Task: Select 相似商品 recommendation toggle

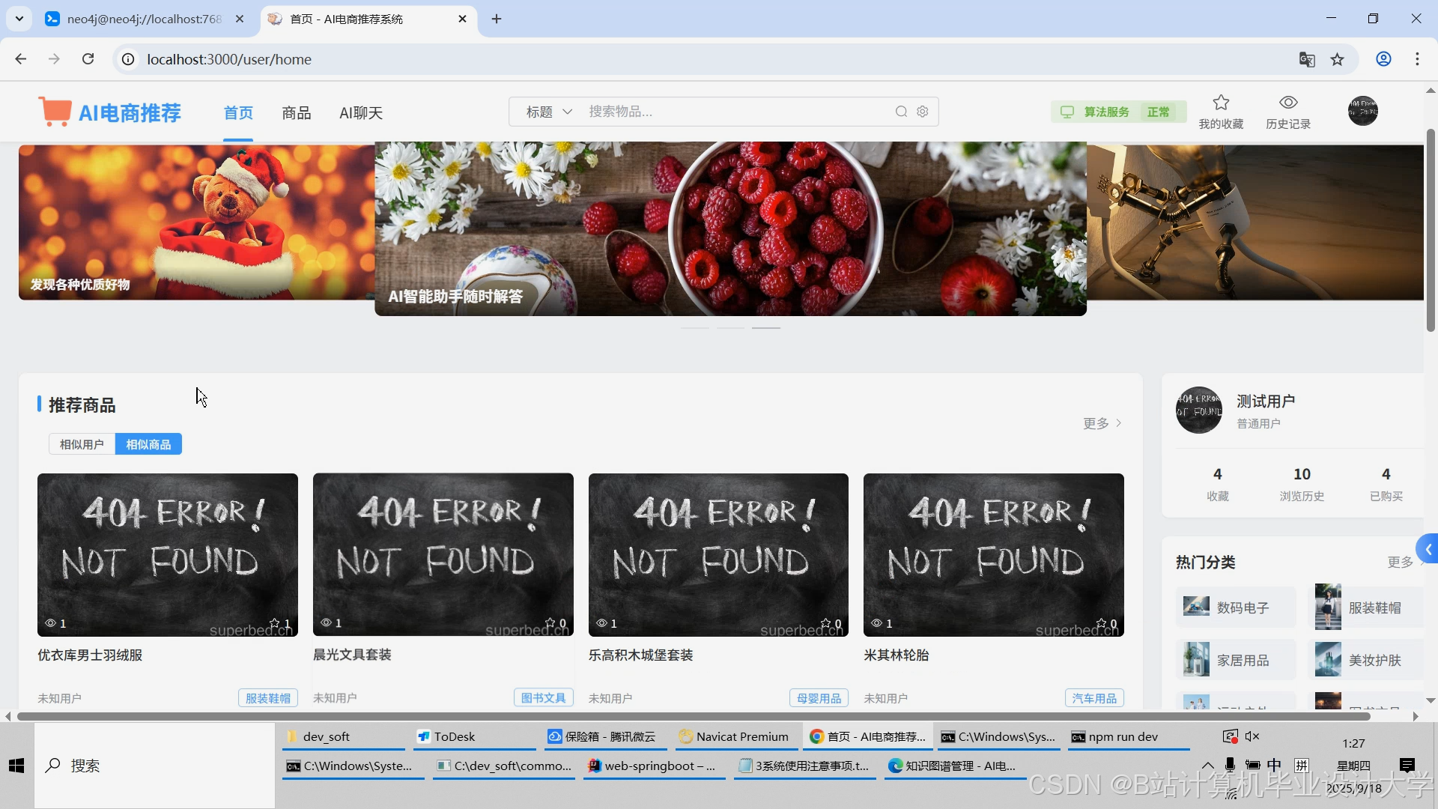Action: pyautogui.click(x=148, y=444)
